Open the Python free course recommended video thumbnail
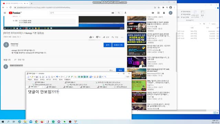Viewport: 220px width, 124px height. (x=136, y=50)
